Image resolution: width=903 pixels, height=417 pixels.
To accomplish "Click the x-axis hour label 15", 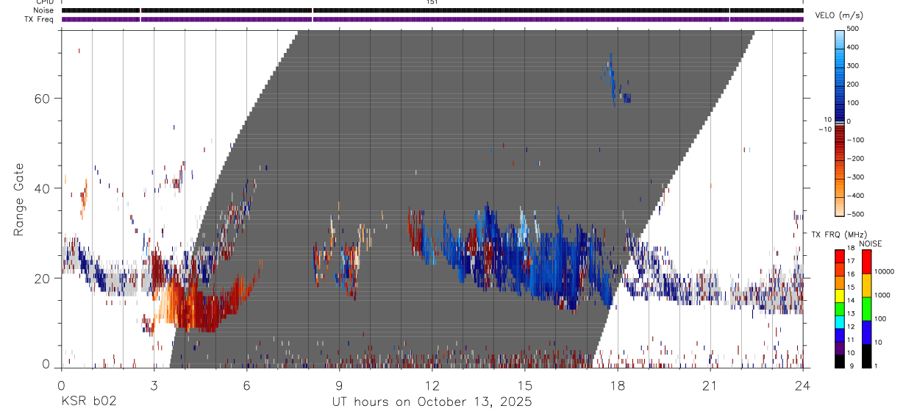I will click(525, 385).
